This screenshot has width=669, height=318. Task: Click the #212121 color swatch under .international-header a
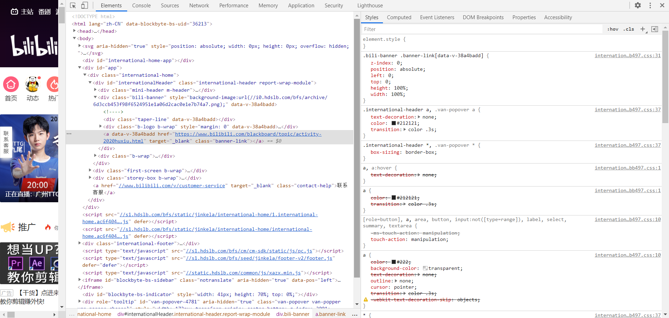pos(394,123)
